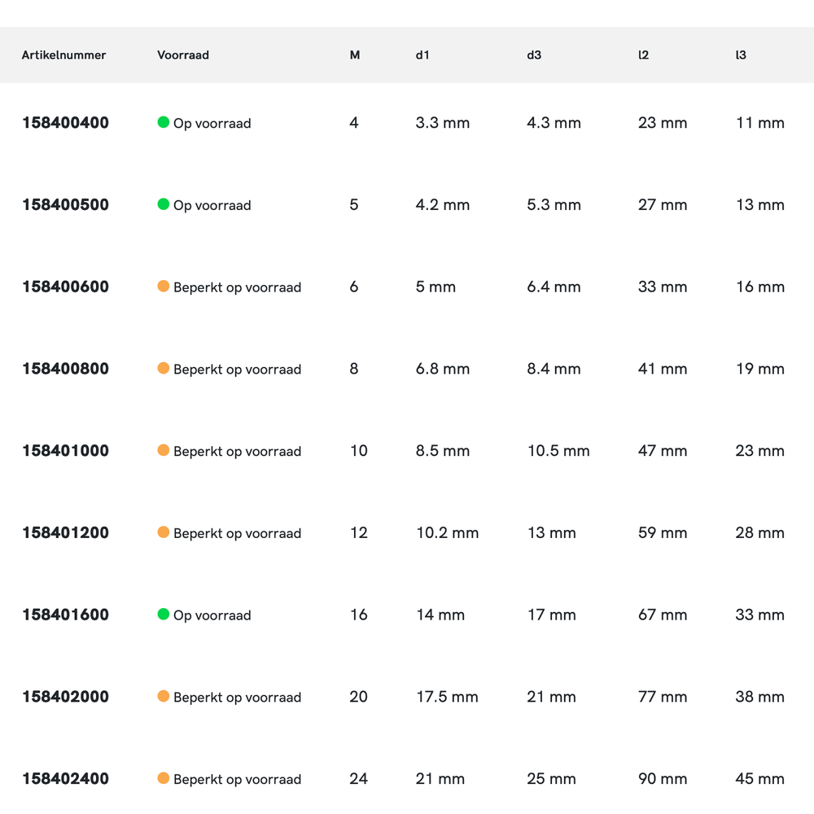Click orange stock dot for 158400600
814x814 pixels.
coord(163,287)
